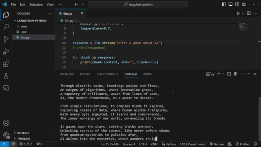Close the terminal panel

(x=255, y=74)
